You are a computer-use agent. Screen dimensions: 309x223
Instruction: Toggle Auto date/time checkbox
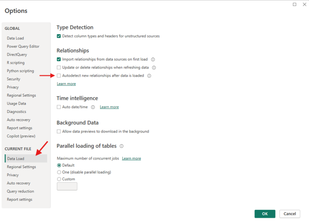tap(59, 107)
